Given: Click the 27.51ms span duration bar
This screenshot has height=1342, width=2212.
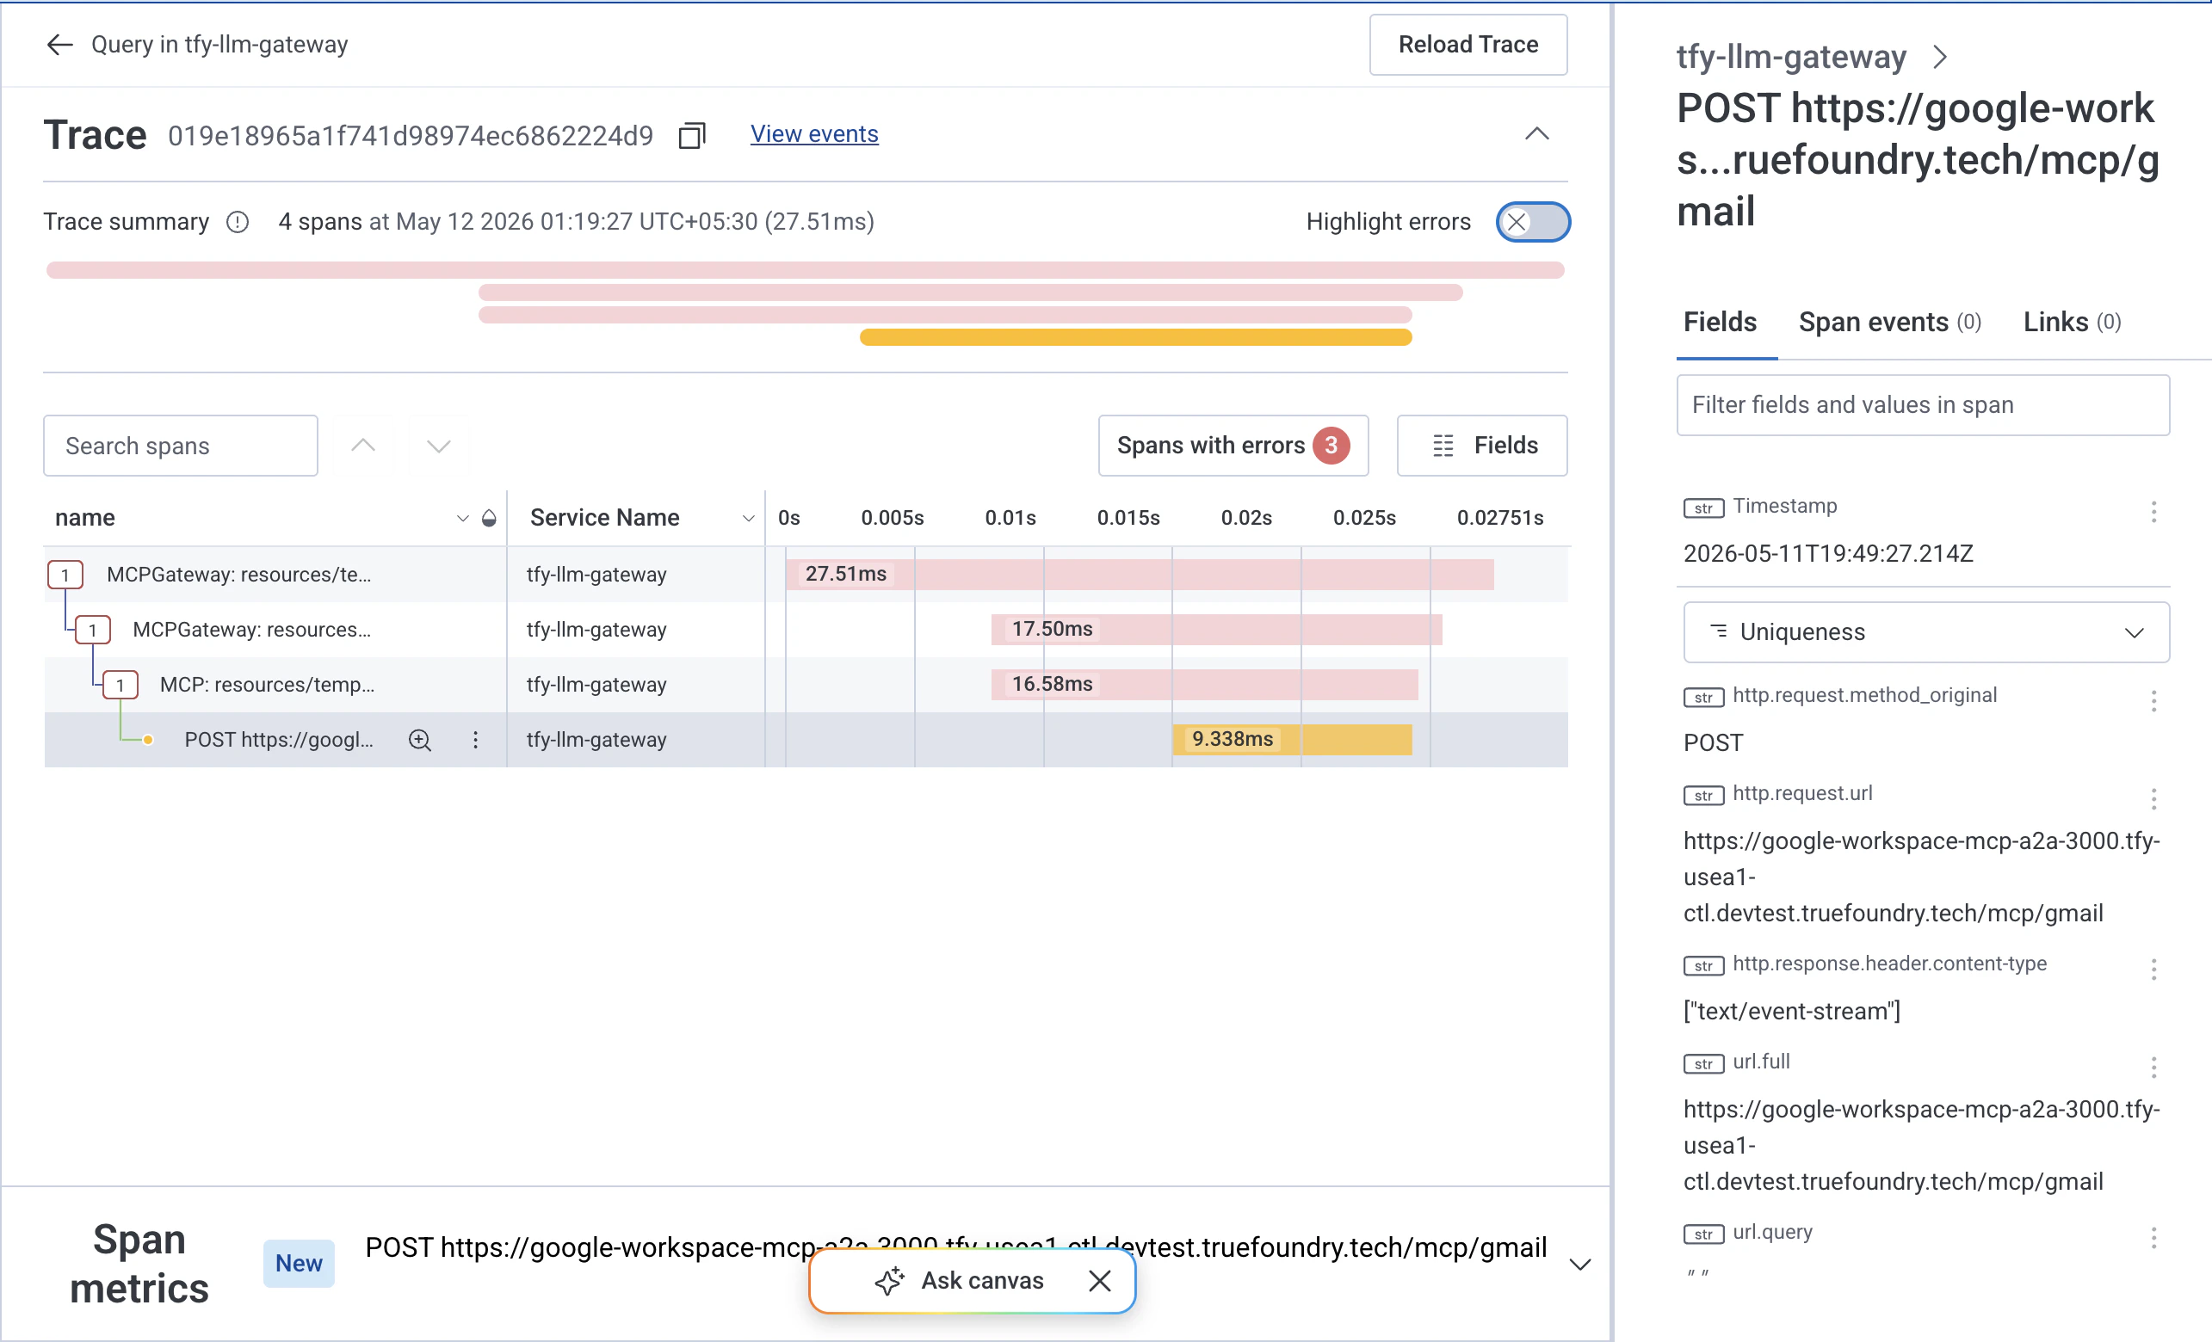Looking at the screenshot, I should coord(1140,574).
